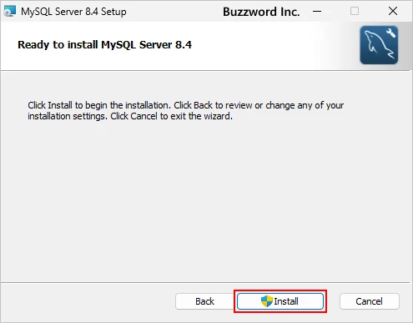413x323 pixels.
Task: Click the separator line above the buttons
Action: 205,282
